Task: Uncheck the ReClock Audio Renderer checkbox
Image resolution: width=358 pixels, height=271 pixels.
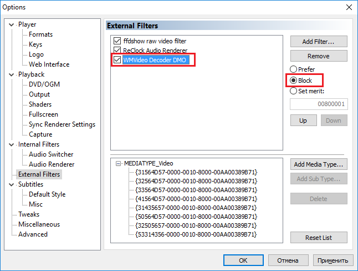Action: pos(117,50)
